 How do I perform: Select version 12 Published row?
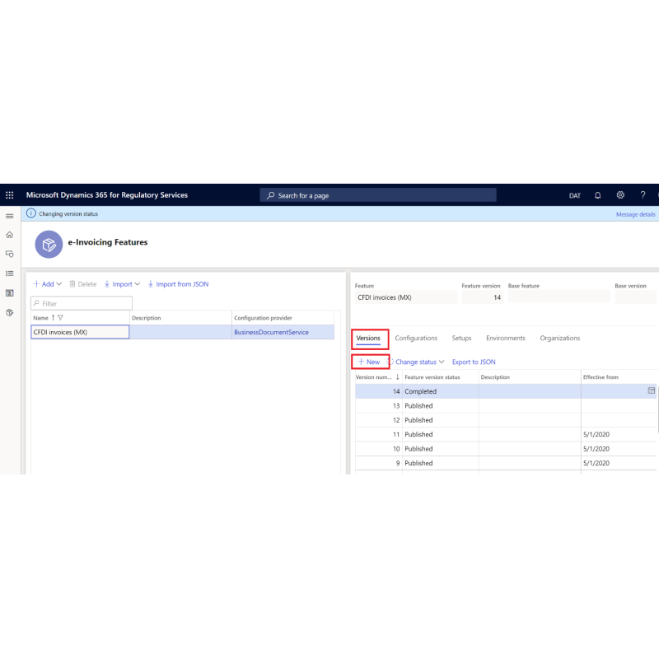tap(506, 420)
